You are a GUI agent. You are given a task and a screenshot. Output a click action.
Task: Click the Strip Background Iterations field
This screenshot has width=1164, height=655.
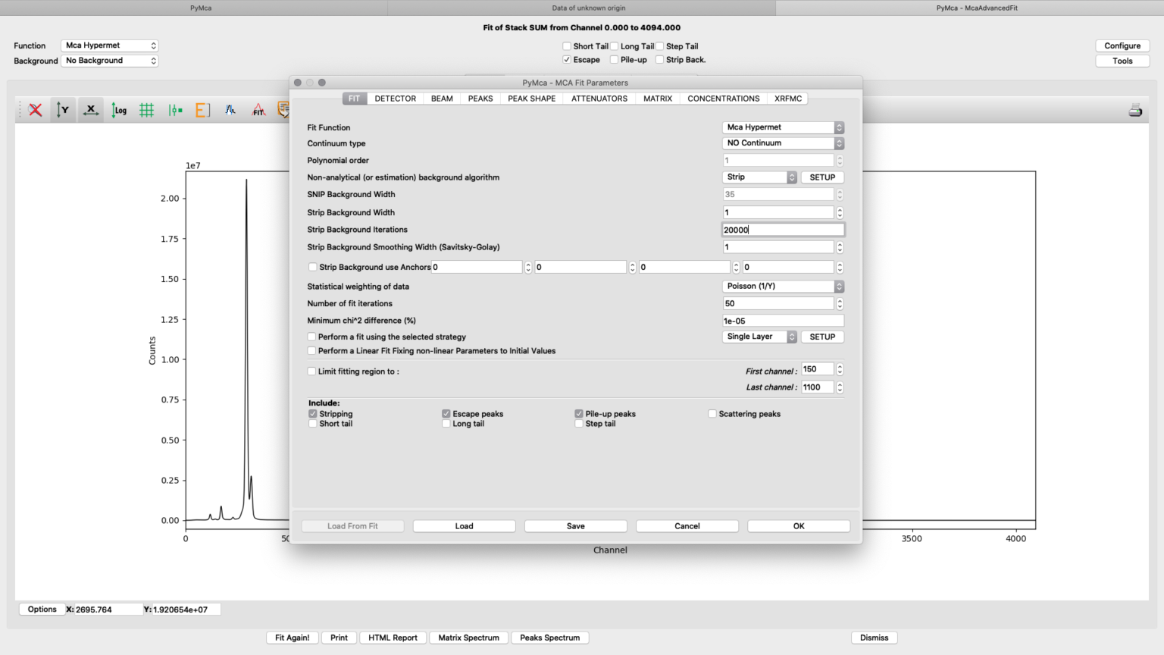tap(783, 229)
